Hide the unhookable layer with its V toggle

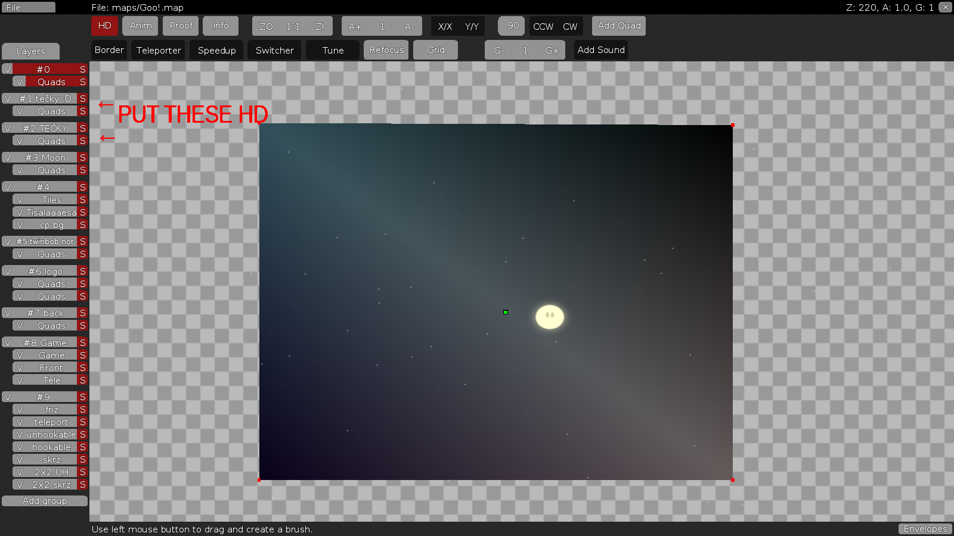pyautogui.click(x=18, y=434)
